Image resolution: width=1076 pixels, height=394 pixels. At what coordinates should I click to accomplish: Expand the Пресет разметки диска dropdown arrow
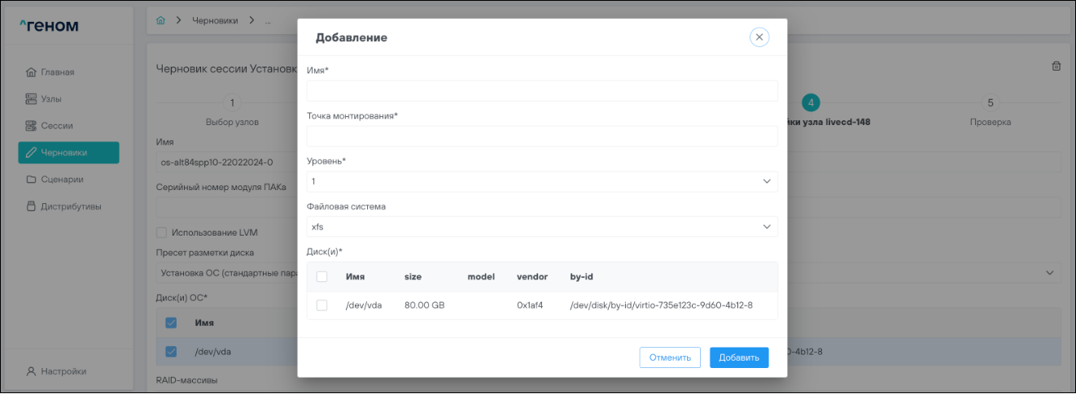click(1050, 272)
